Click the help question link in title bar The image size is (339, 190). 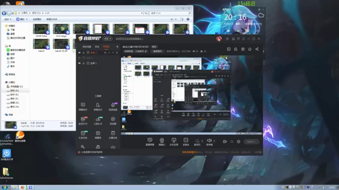click(129, 39)
